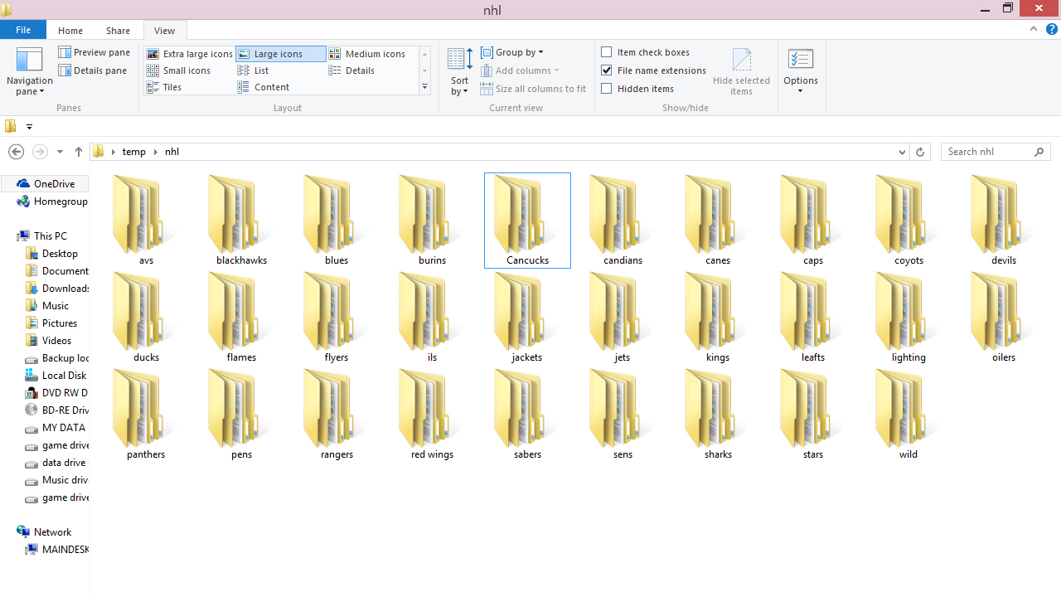Go up one folder level
Screen dimensions: 1061x597
pos(79,152)
